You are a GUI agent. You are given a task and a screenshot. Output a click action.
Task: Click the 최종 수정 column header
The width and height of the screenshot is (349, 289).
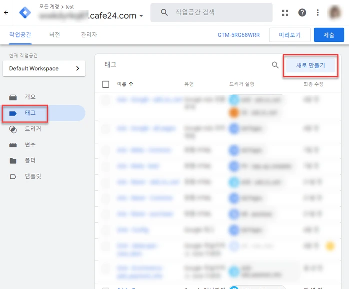coord(313,84)
